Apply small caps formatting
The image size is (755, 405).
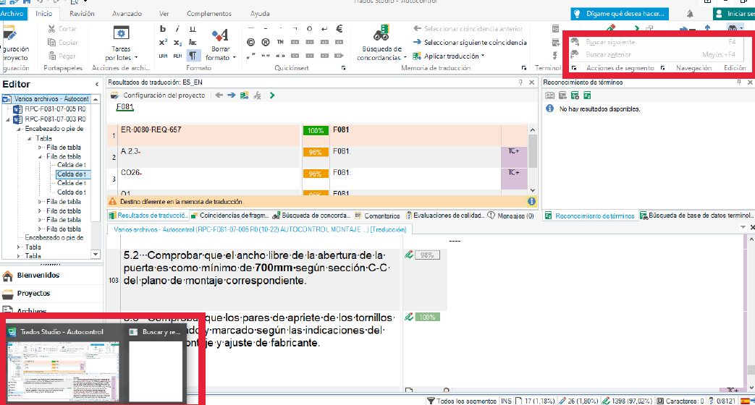pos(193,43)
